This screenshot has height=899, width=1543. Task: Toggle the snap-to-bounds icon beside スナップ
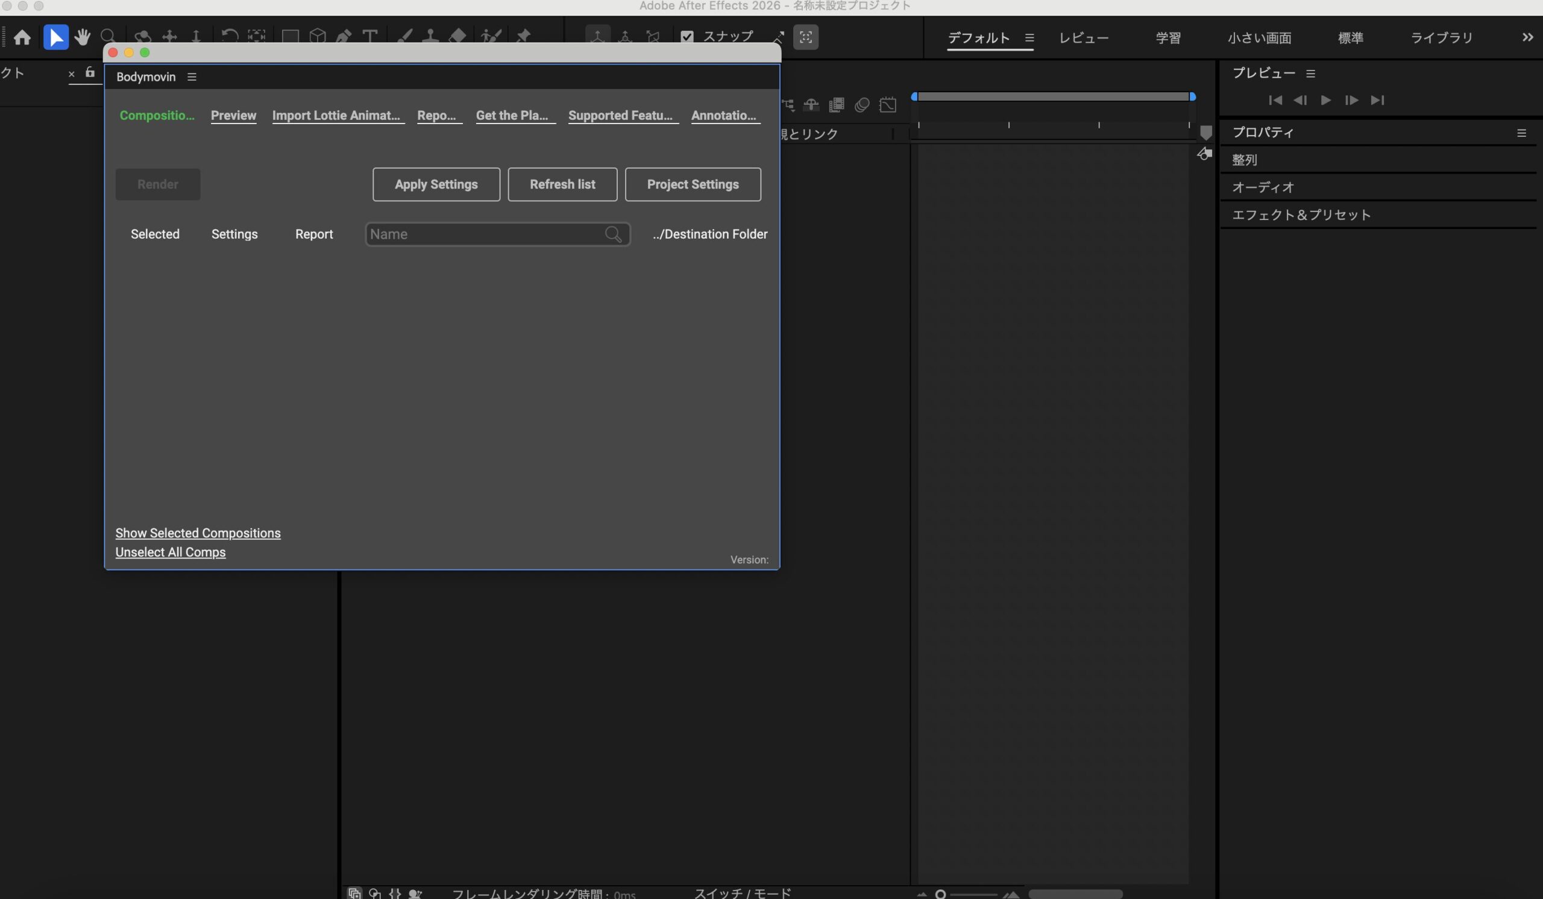click(806, 37)
